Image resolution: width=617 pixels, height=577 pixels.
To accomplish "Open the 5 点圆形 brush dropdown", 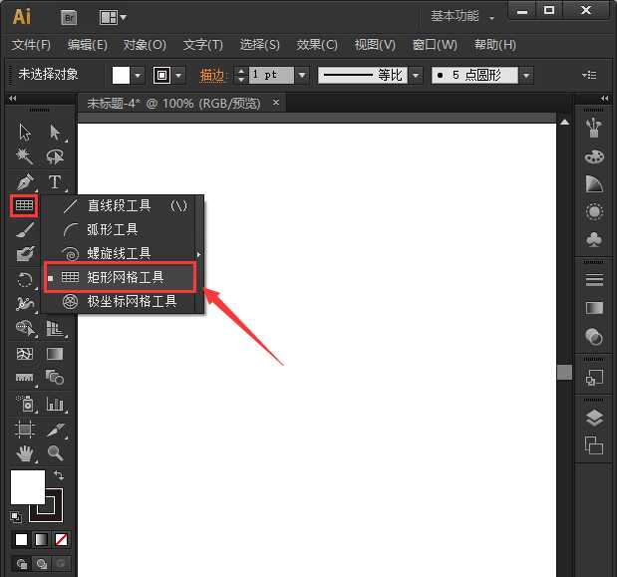I will 524,76.
